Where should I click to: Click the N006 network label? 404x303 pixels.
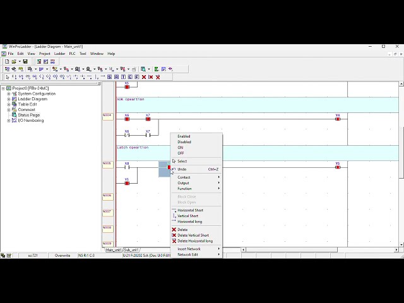point(108,197)
